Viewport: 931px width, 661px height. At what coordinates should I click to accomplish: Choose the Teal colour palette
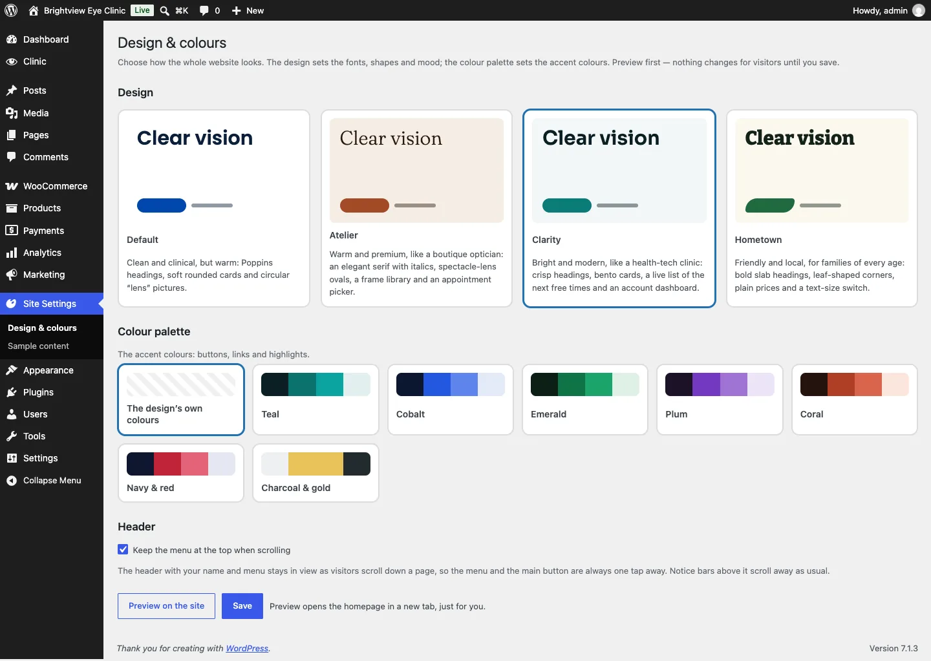coord(316,399)
